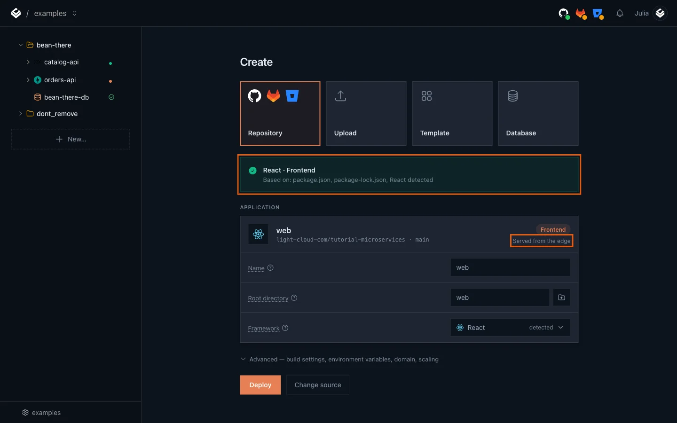Open the root directory folder browser button
The image size is (677, 423).
coord(561,298)
